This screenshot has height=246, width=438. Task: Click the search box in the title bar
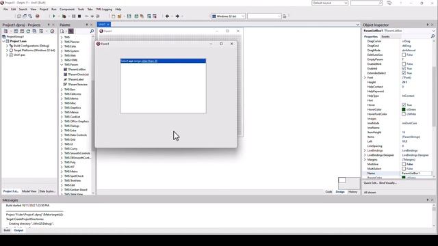pyautogui.click(x=367, y=3)
